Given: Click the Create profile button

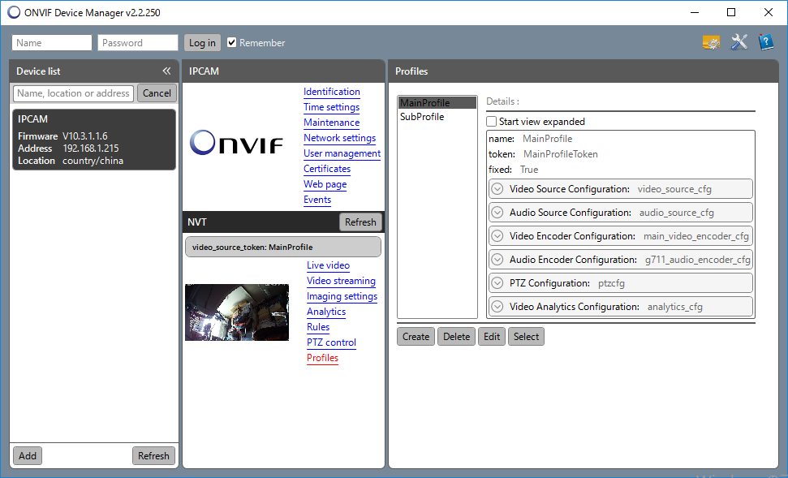Looking at the screenshot, I should click(416, 337).
